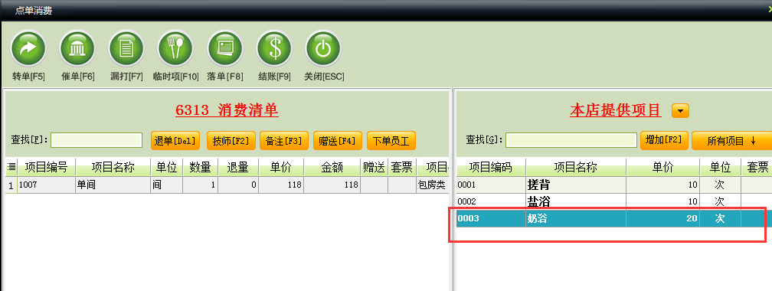The width and height of the screenshot is (772, 291).
Task: Focus the 查找[G] item search field
Action: click(x=571, y=140)
